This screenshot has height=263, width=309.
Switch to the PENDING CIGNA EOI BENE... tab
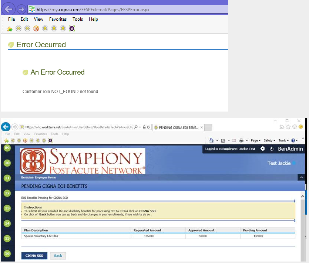[178, 127]
